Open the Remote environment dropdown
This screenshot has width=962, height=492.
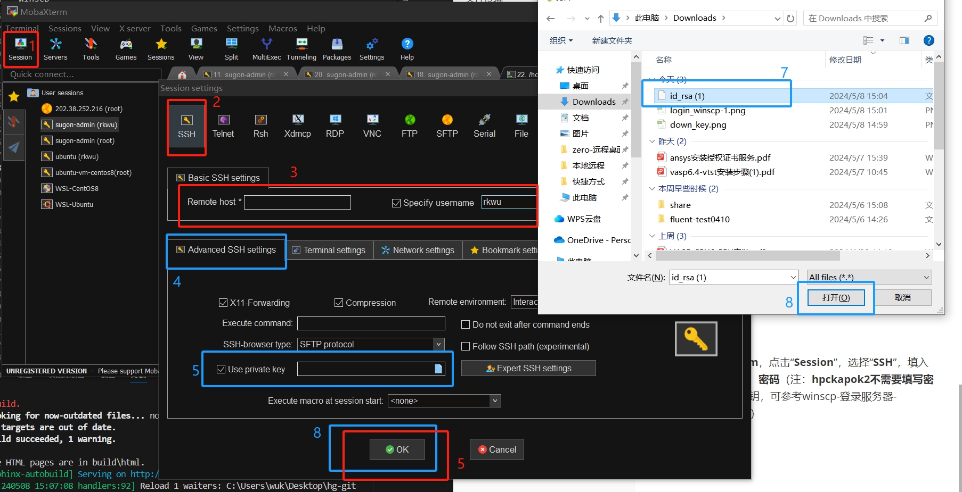(x=524, y=302)
